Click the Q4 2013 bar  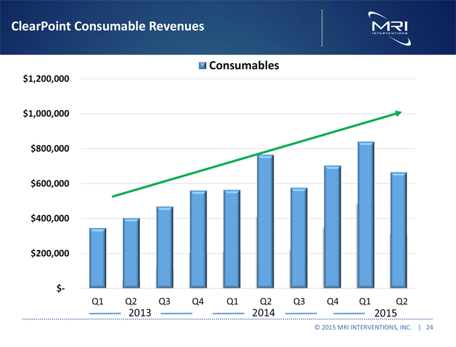(198, 239)
